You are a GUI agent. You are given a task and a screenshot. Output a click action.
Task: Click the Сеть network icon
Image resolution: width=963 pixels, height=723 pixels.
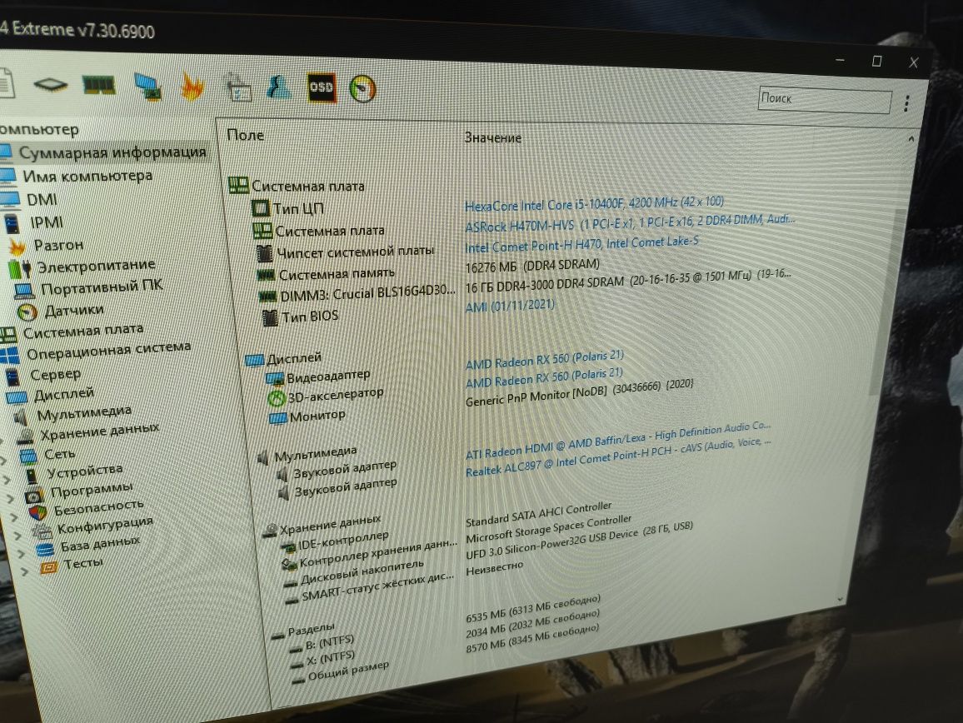click(29, 456)
